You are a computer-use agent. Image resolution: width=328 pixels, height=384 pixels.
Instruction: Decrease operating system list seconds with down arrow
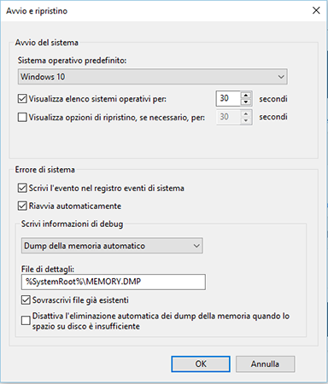click(x=246, y=102)
